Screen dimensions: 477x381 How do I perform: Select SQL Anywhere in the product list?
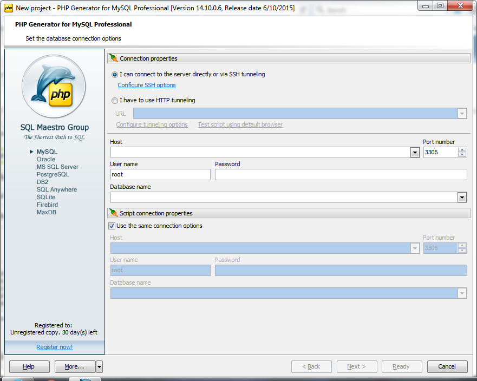pos(57,189)
